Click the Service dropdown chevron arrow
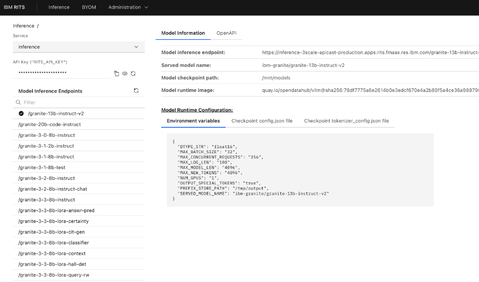 [x=136, y=47]
